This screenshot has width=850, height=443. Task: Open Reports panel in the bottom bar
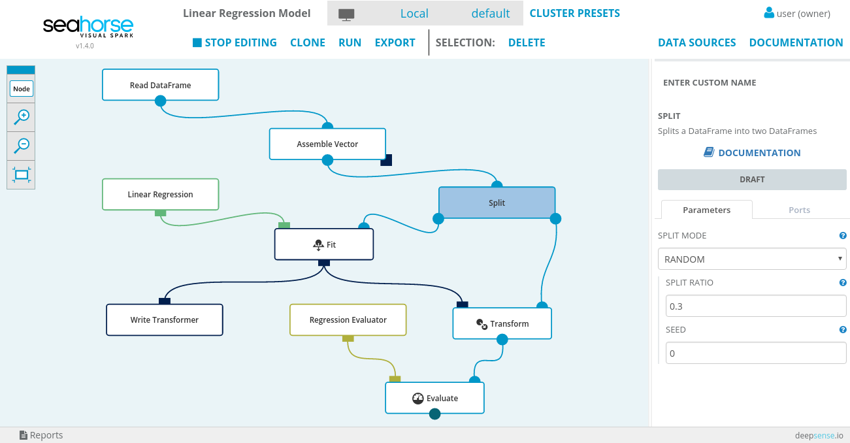(41, 435)
